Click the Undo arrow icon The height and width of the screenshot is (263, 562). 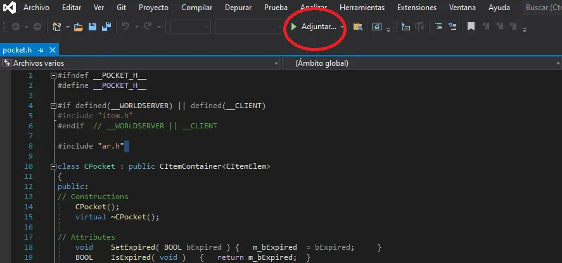click(125, 27)
